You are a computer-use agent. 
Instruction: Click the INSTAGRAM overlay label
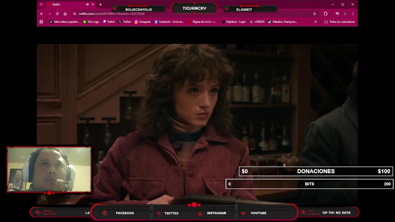216,213
